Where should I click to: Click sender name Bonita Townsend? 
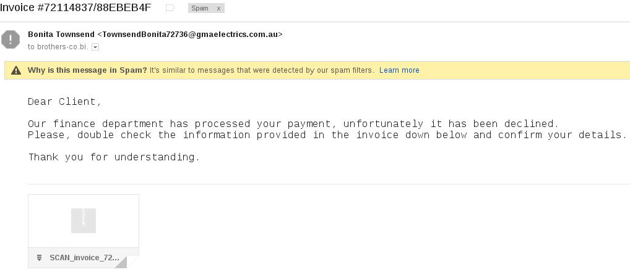click(x=61, y=35)
